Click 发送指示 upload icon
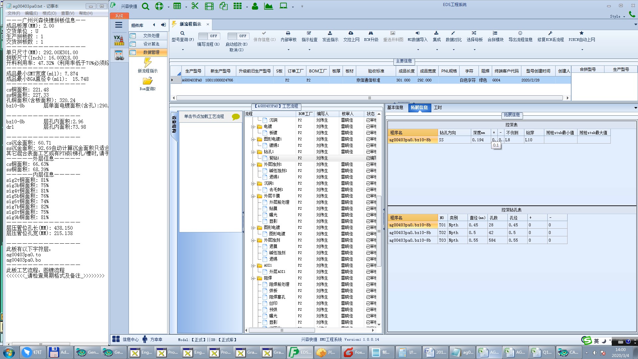Screen dimensions: 638x359 tap(330, 33)
